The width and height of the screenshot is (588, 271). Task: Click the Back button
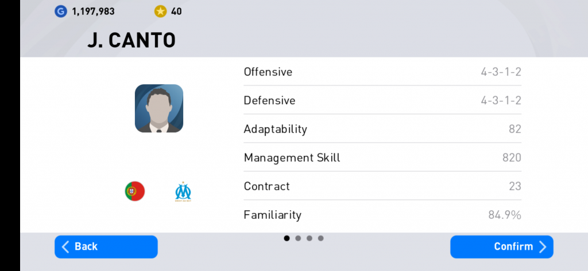106,247
